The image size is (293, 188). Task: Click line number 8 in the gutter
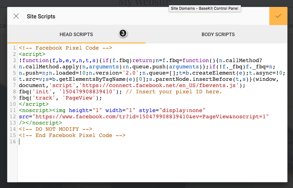pyautogui.click(x=14, y=92)
